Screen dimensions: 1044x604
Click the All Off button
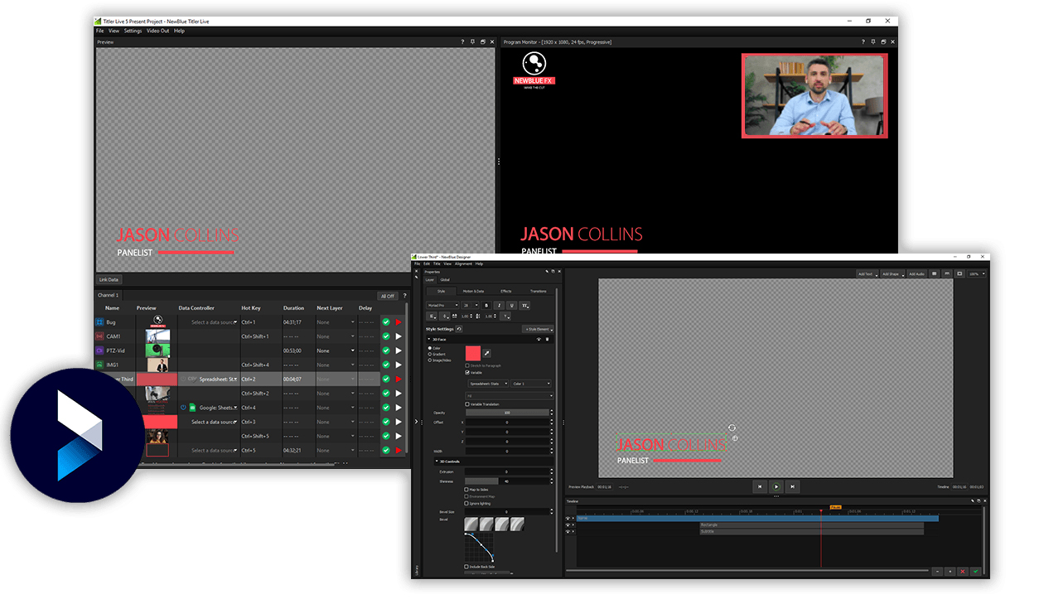click(x=387, y=296)
